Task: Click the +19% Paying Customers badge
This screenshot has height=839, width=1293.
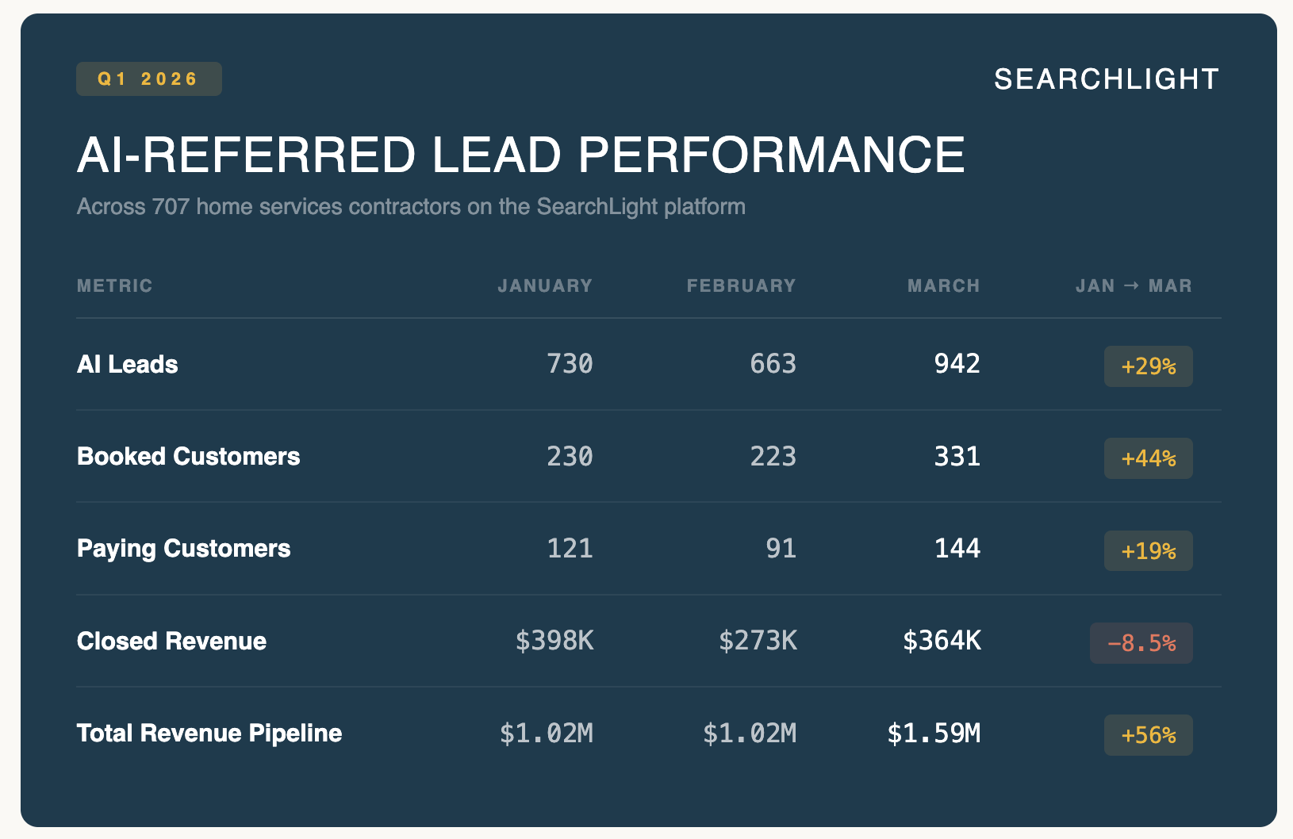Action: (1149, 551)
